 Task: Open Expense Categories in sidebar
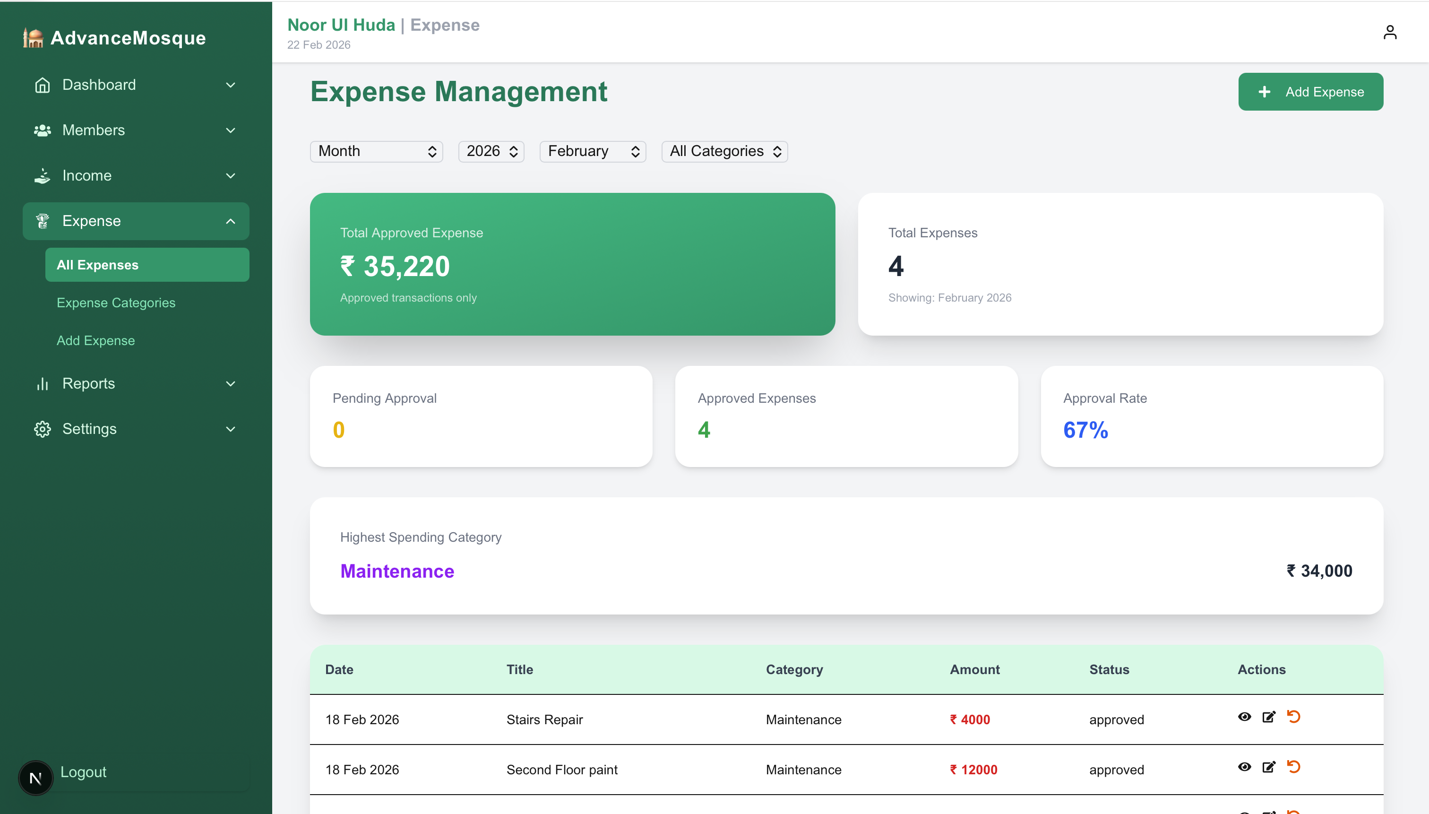pyautogui.click(x=116, y=303)
